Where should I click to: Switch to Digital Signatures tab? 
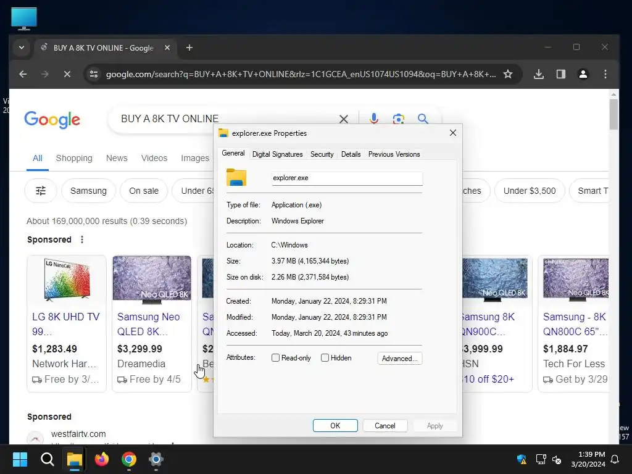277,154
